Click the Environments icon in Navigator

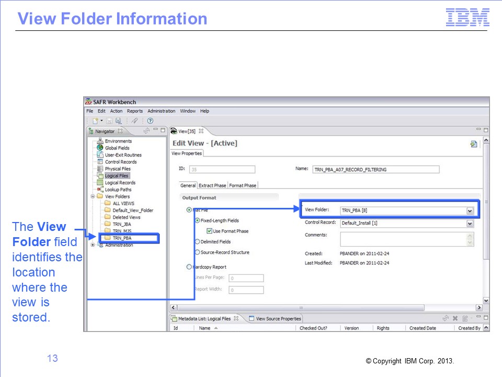click(100, 141)
